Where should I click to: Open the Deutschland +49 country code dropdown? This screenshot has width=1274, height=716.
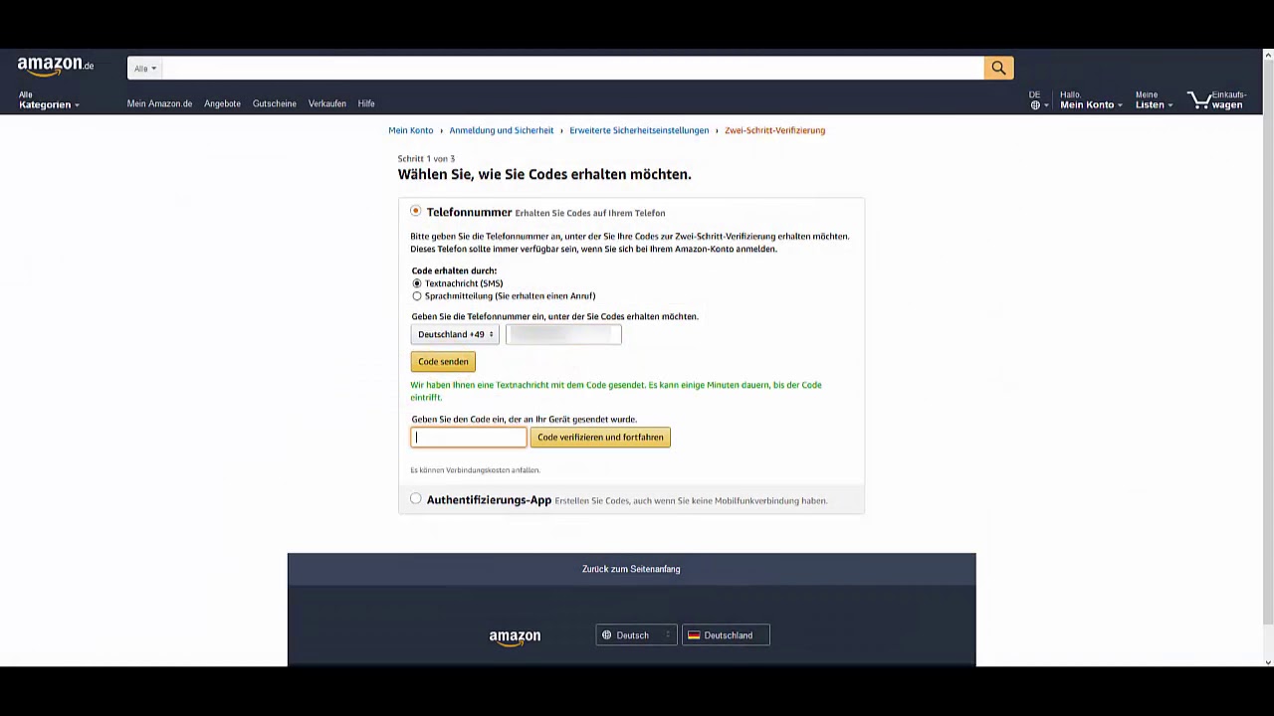[455, 334]
